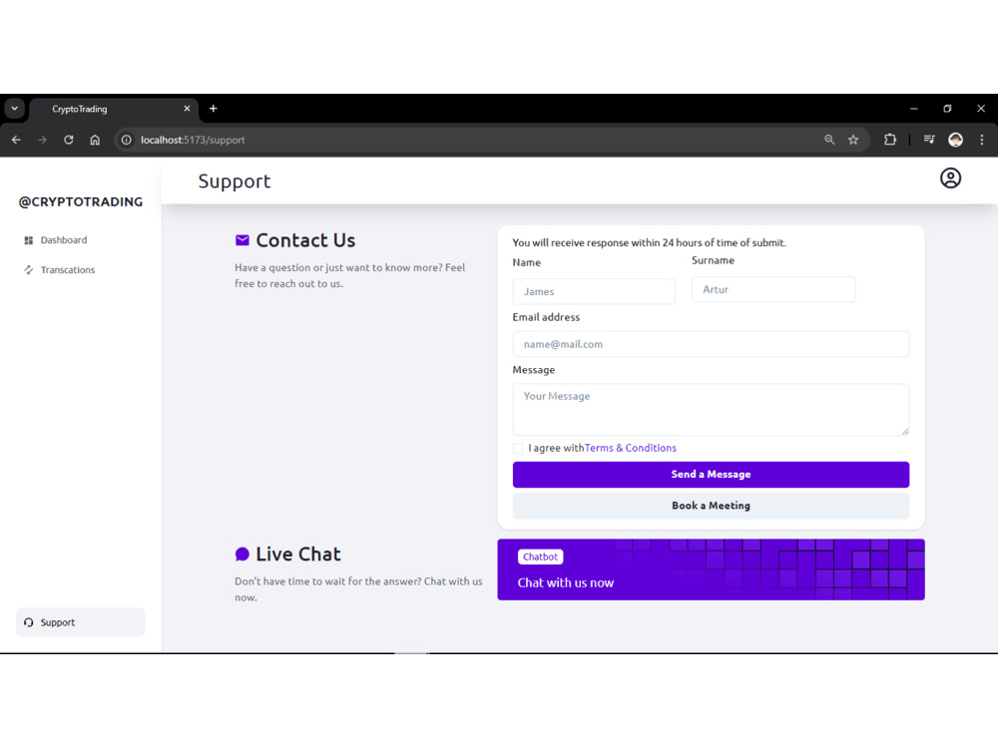Focus the Surname input field
The image size is (998, 748).
click(x=773, y=289)
